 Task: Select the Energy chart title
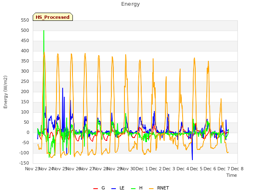tap(130, 4)
